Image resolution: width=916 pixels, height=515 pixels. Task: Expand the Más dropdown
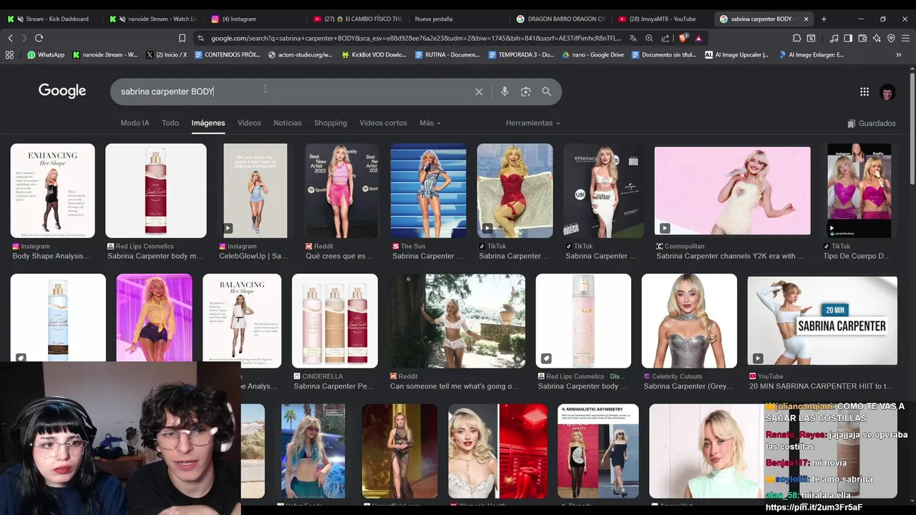[430, 123]
